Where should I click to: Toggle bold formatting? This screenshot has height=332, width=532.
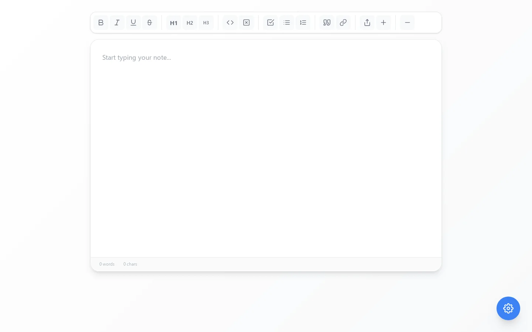(101, 23)
